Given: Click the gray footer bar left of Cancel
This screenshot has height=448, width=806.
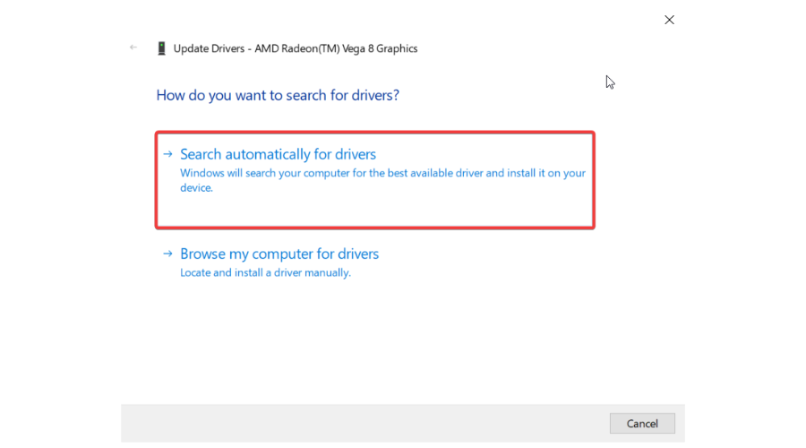Looking at the screenshot, I should [x=358, y=423].
